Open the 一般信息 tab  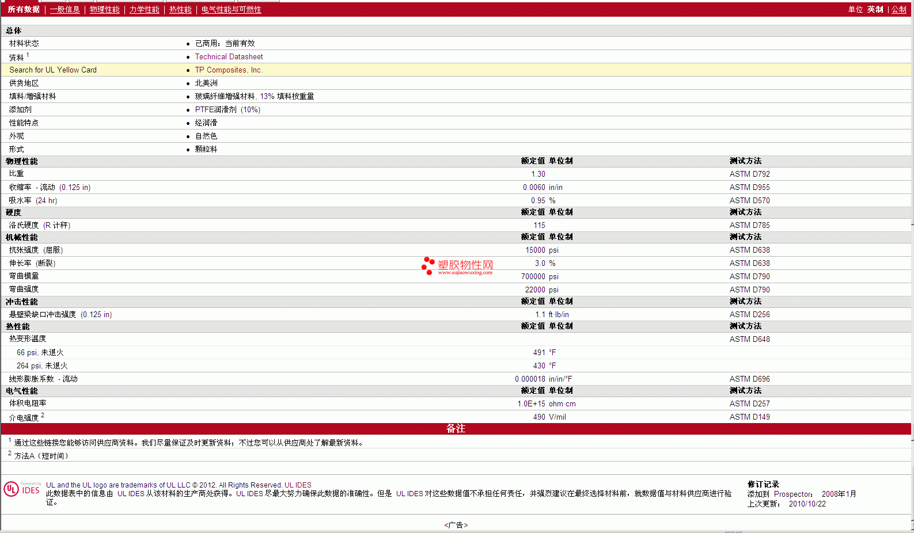click(x=65, y=9)
